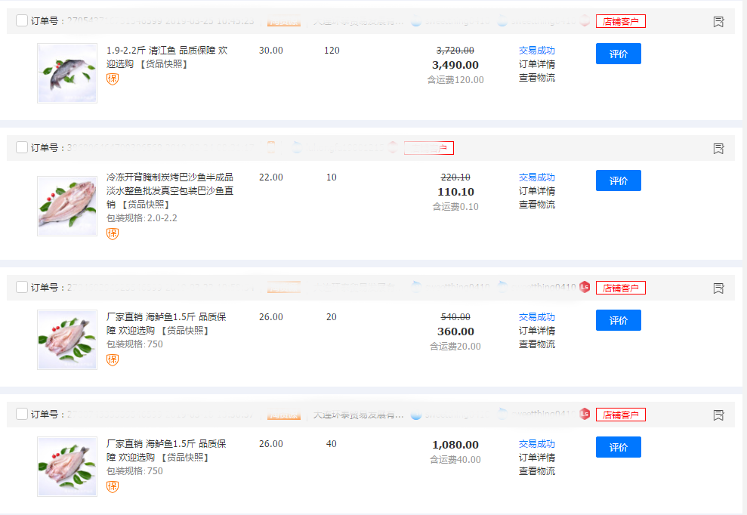Tick the checkbox for the 清江鱼 order

pos(22,21)
